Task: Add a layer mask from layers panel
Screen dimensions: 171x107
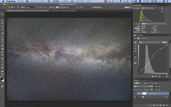Action: pyautogui.click(x=154, y=105)
